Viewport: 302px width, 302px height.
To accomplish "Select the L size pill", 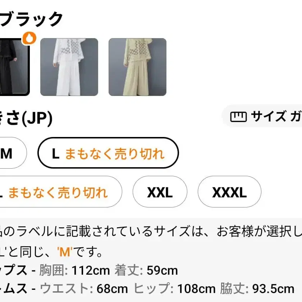I will [x=108, y=153].
